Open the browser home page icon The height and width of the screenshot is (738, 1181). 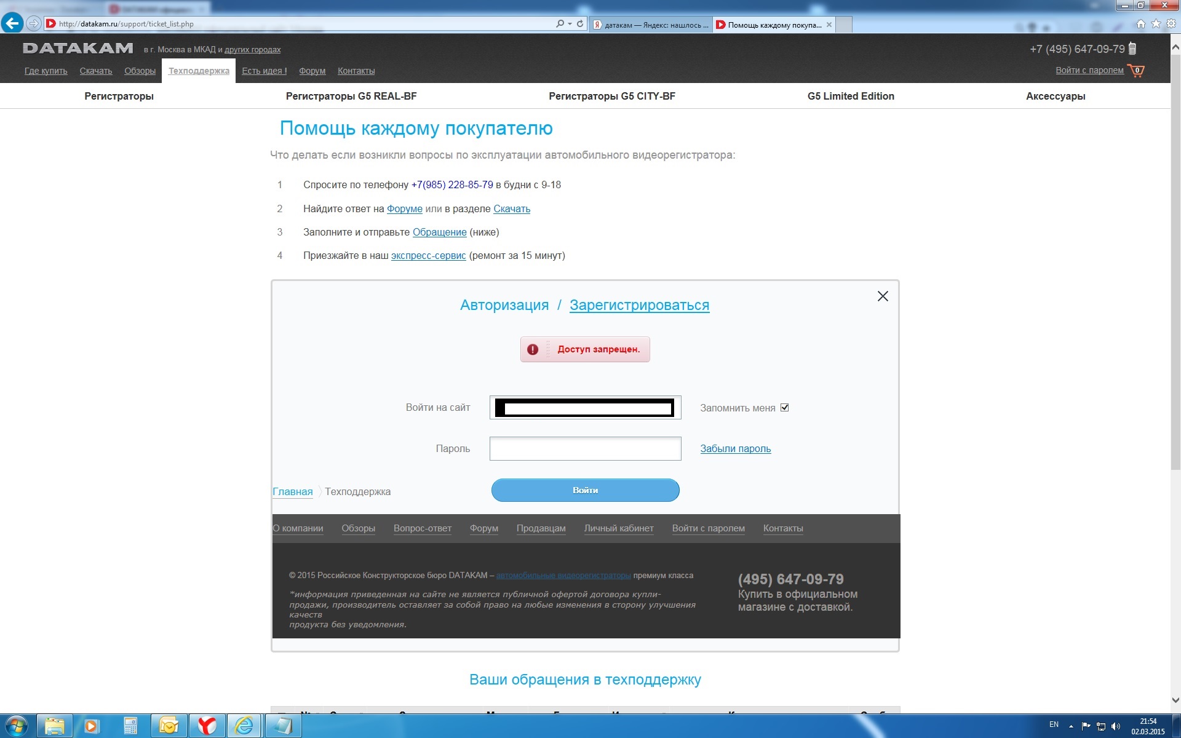pyautogui.click(x=1140, y=24)
